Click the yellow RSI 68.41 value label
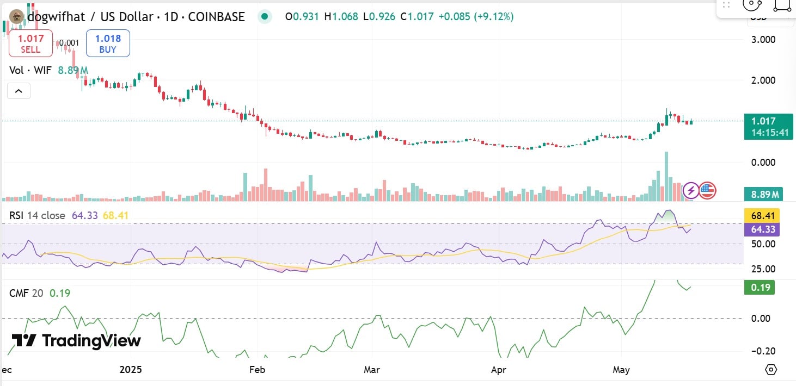796x386 pixels. click(x=762, y=216)
